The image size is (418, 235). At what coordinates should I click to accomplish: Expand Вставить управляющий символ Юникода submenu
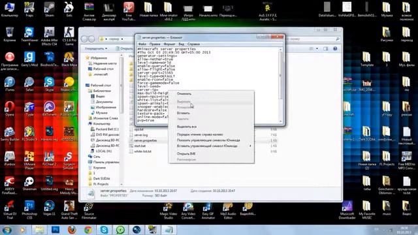(211, 146)
